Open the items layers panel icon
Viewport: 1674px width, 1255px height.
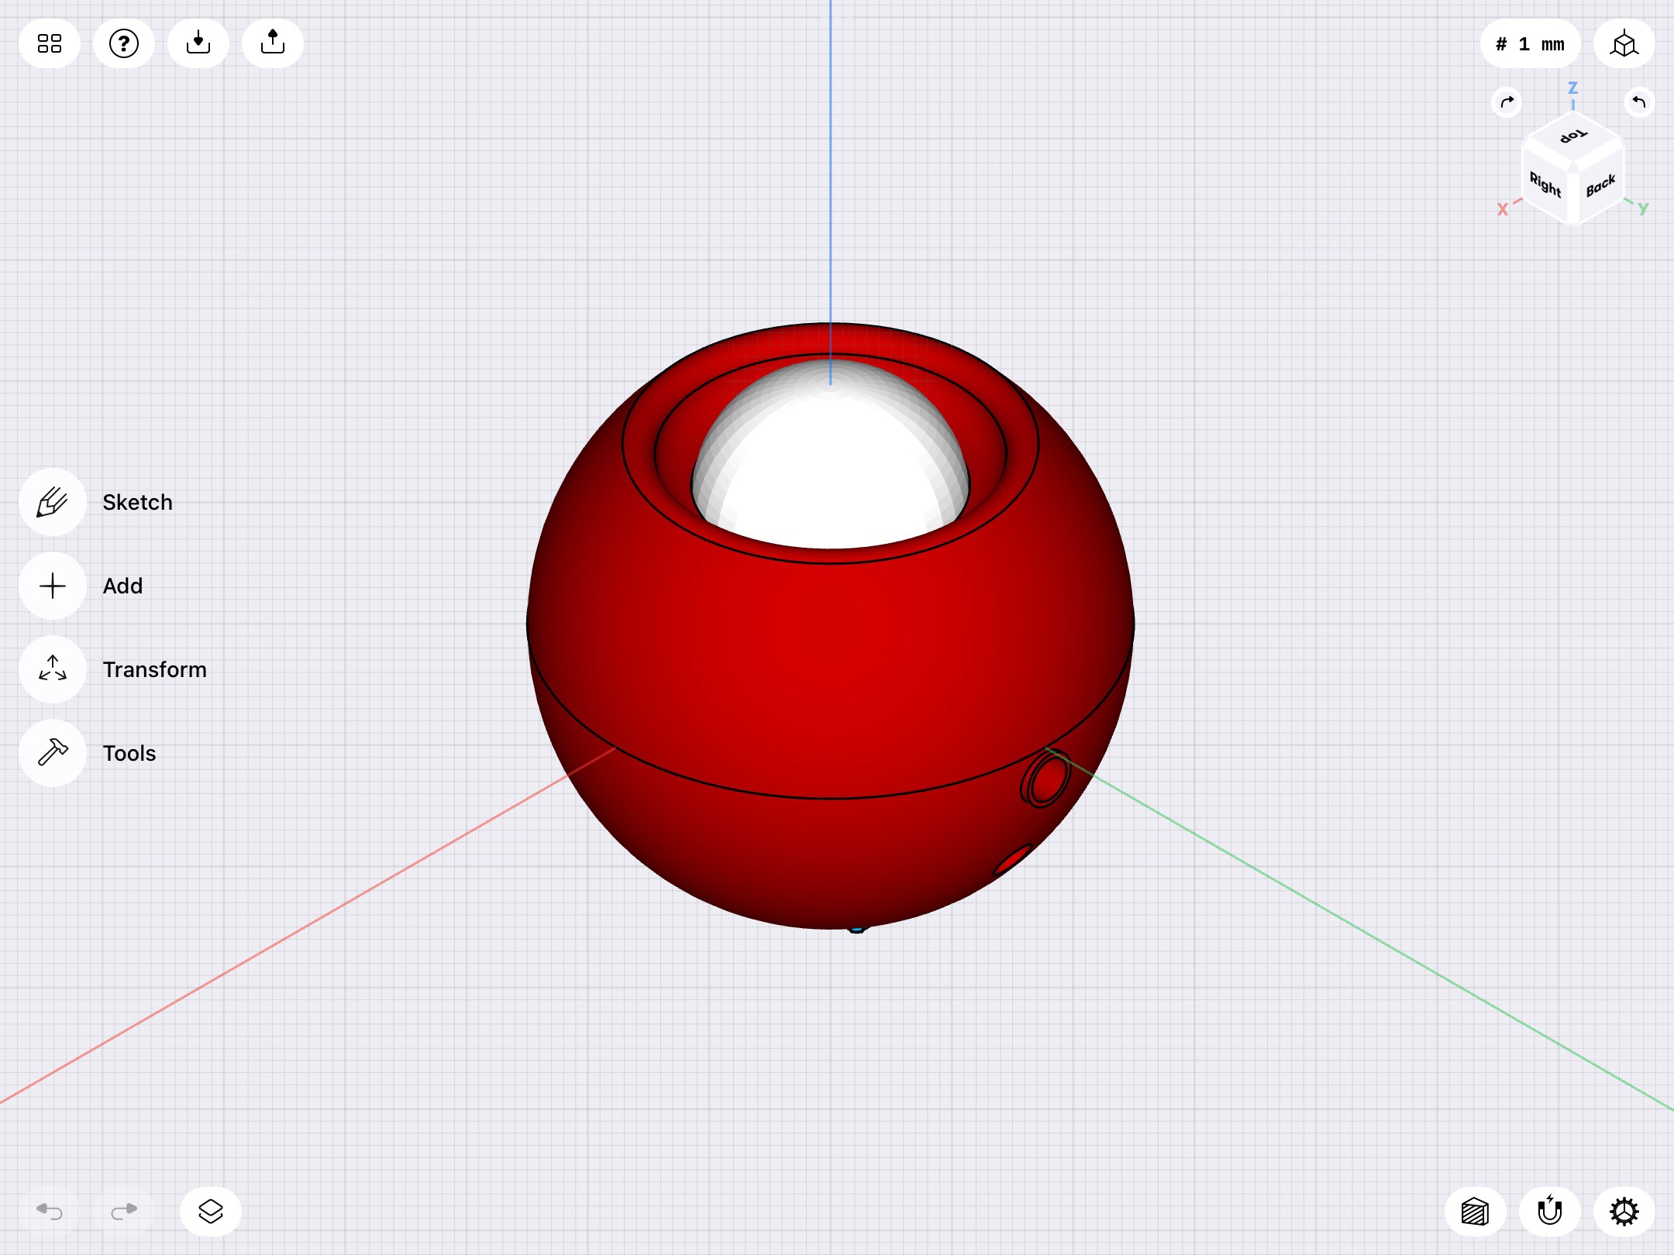[x=211, y=1212]
